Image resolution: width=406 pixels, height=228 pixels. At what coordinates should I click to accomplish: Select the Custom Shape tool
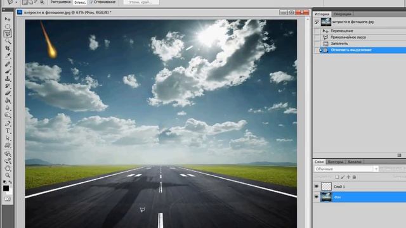click(8, 145)
